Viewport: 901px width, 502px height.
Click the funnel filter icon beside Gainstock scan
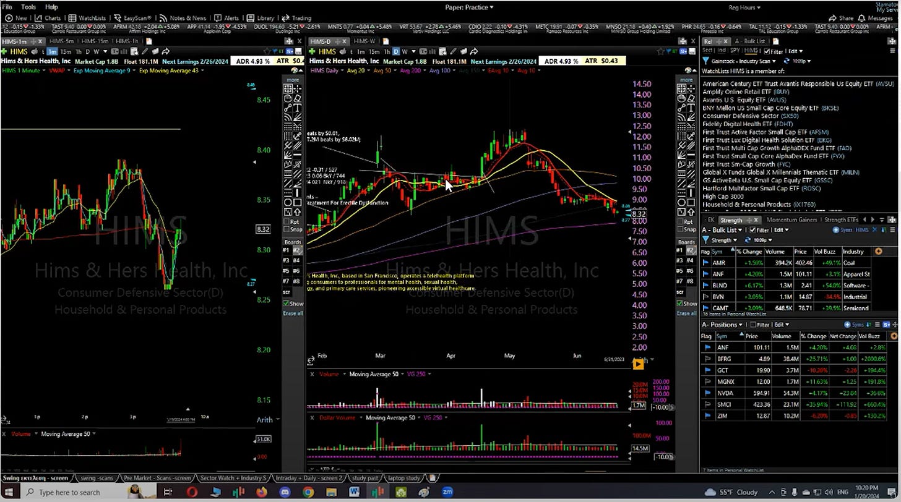coord(706,61)
